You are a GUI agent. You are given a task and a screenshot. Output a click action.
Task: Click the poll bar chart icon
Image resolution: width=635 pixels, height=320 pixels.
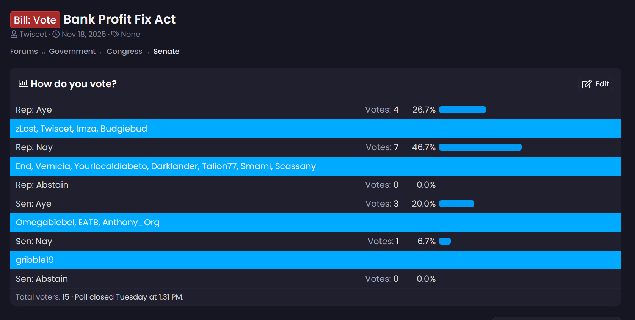point(23,83)
